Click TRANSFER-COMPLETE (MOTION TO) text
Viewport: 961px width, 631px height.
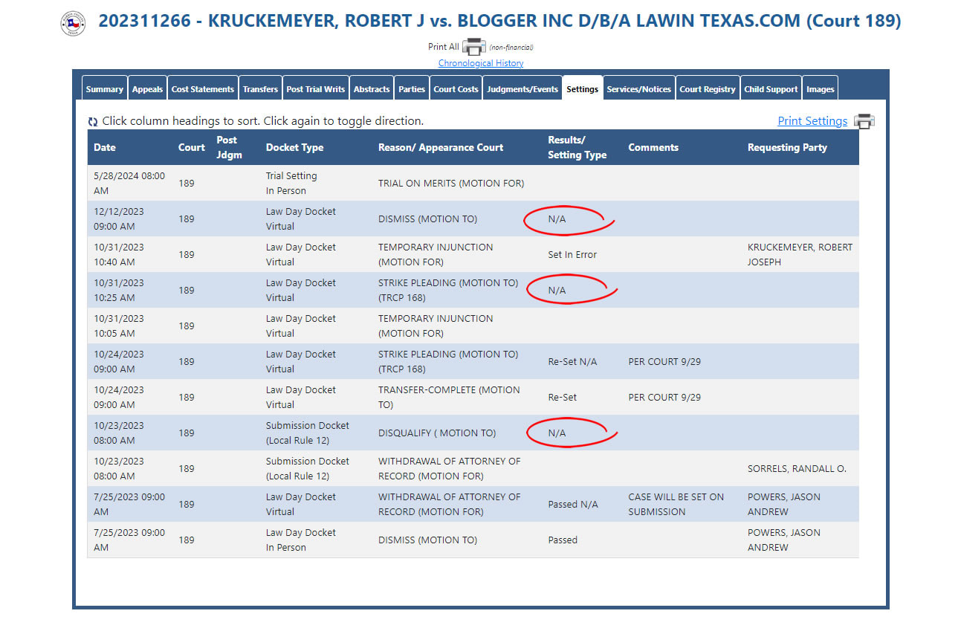(449, 397)
